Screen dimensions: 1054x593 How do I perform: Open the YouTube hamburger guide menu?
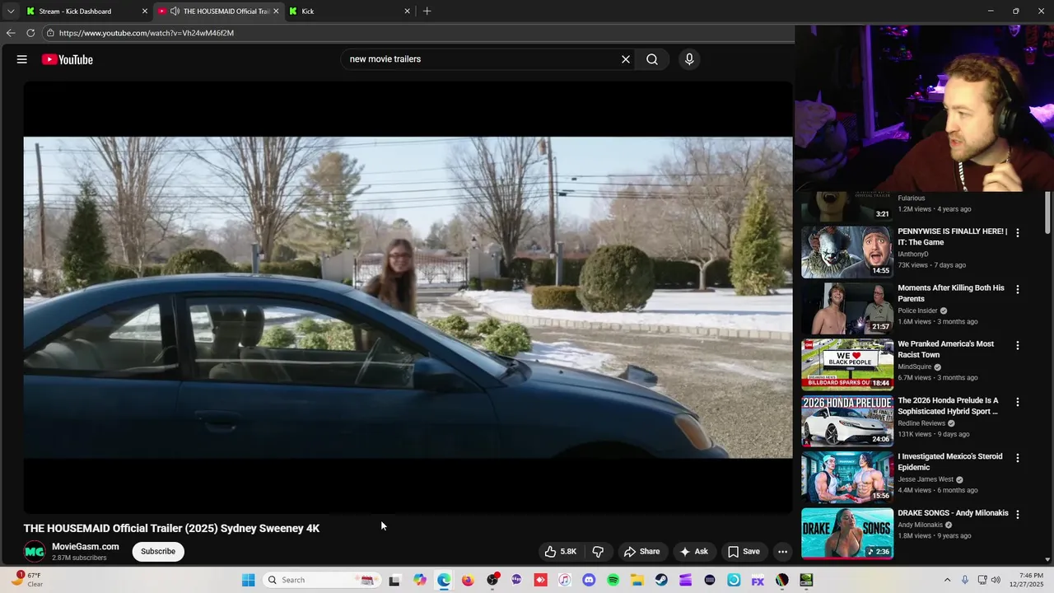click(22, 59)
